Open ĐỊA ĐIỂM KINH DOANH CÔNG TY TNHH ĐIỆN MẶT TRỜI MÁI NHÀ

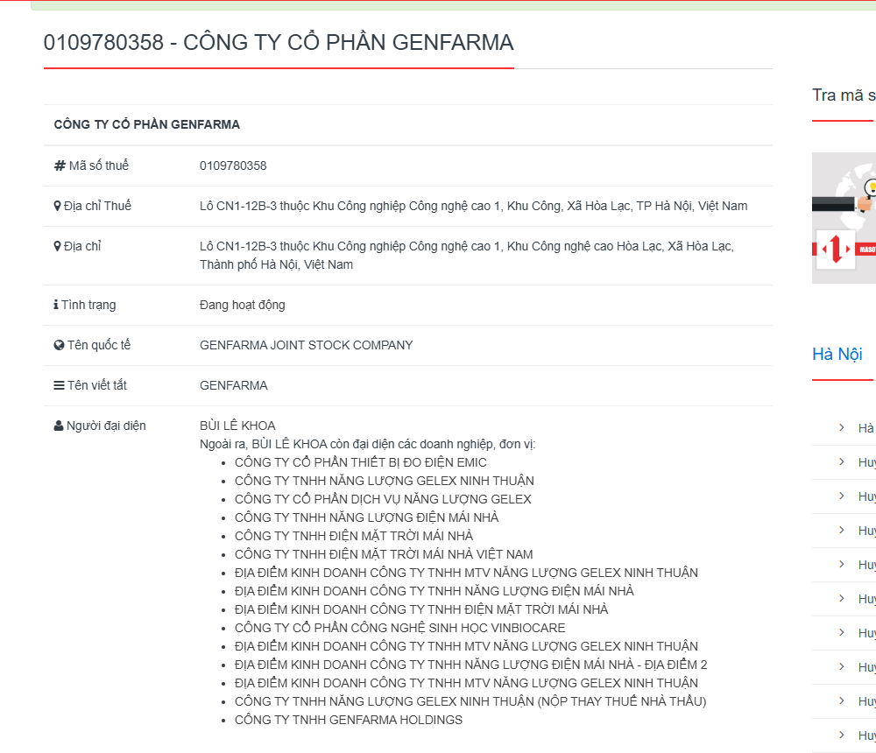click(x=421, y=609)
